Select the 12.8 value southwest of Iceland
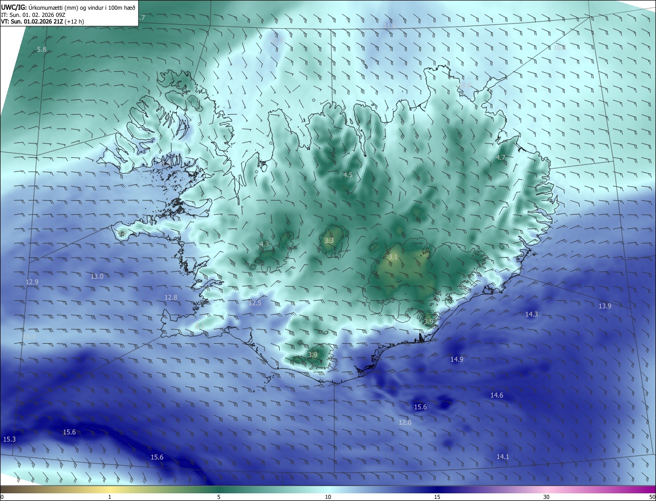 (171, 298)
